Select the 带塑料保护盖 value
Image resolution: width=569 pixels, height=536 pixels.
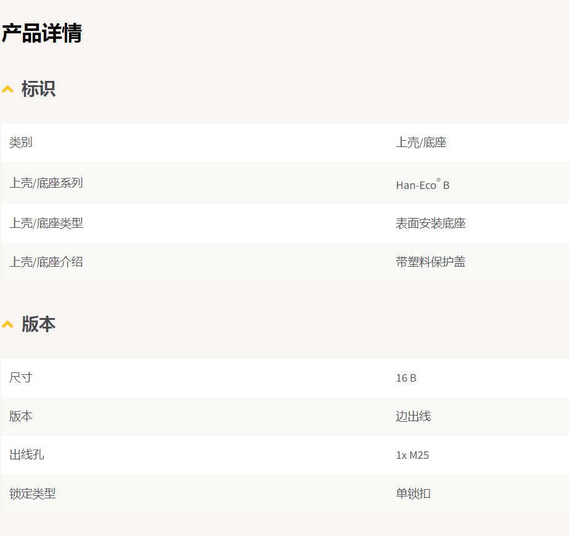431,262
